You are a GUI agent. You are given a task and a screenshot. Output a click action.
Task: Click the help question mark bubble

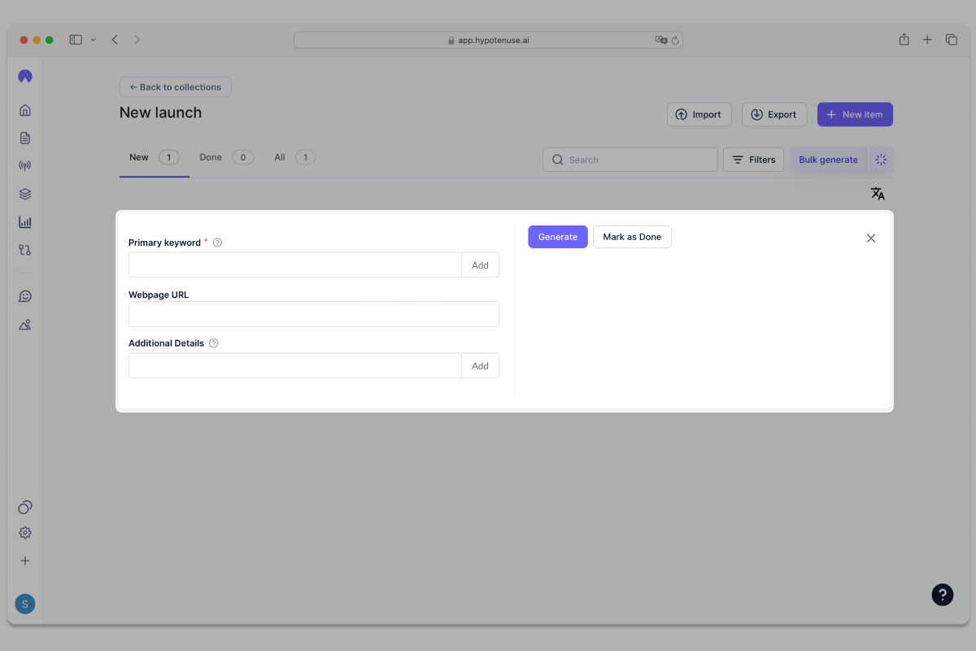[x=942, y=594]
